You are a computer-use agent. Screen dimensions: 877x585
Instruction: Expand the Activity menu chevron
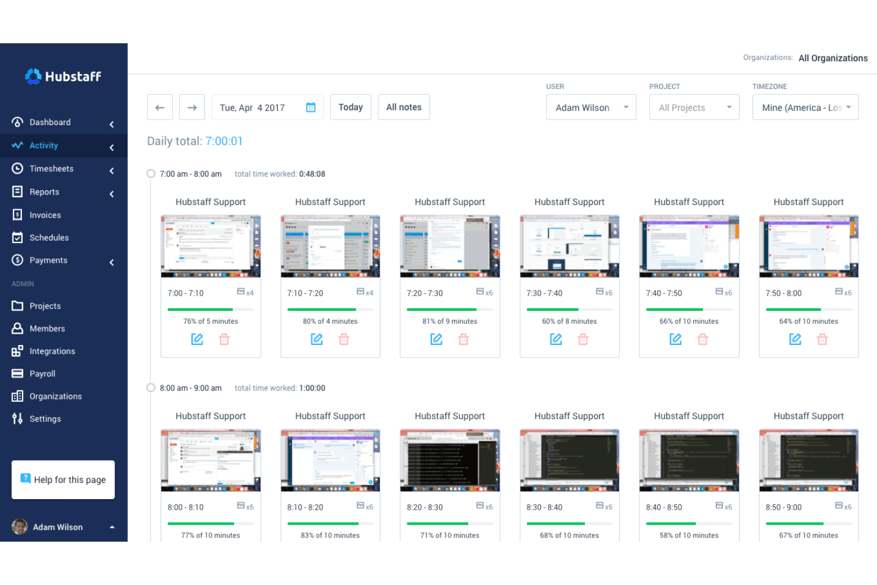(x=111, y=147)
